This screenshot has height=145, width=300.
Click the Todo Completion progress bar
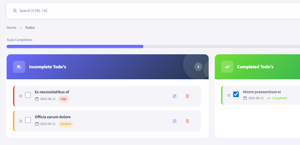pos(153,46)
